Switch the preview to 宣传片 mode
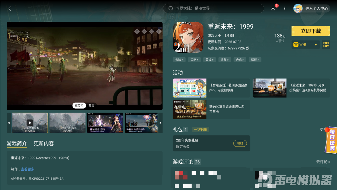The height and width of the screenshot is (190, 337). point(79,105)
